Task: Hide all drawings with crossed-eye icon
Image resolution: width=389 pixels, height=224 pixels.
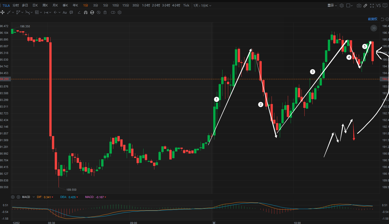Action: (98, 12)
